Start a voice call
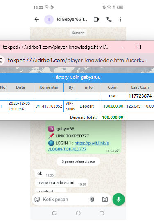 pyautogui.click(x=109, y=19)
